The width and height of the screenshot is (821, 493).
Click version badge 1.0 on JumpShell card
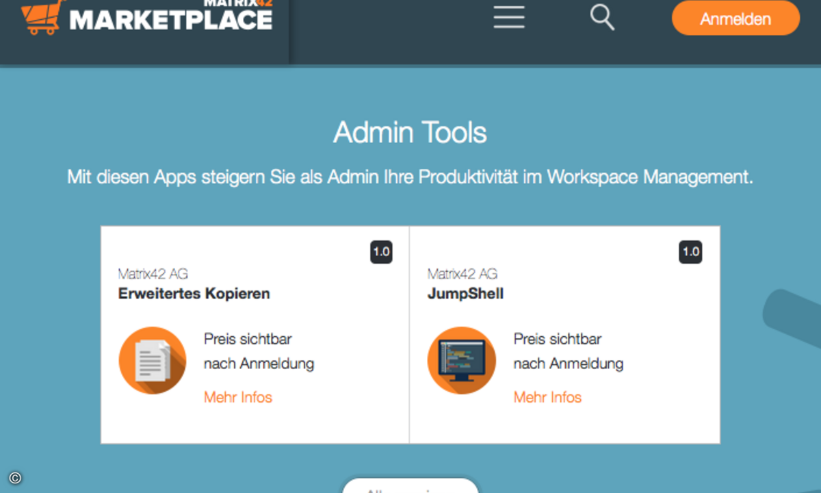[691, 252]
